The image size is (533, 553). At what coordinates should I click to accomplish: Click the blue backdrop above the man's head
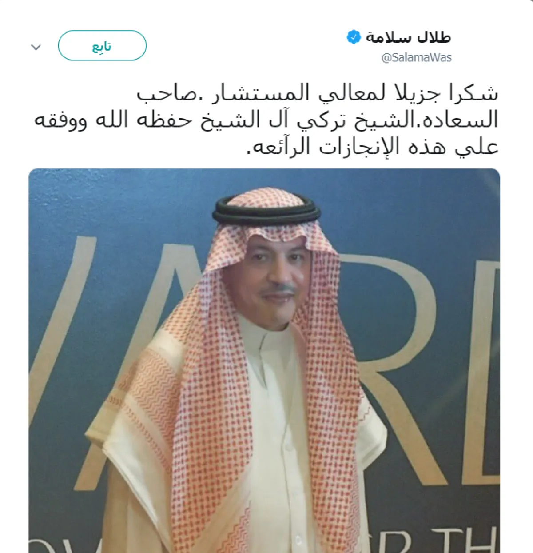click(x=266, y=180)
